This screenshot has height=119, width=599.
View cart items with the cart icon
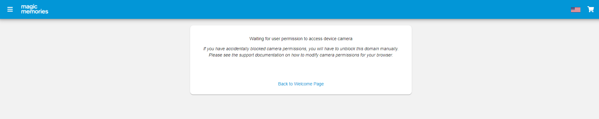[591, 9]
